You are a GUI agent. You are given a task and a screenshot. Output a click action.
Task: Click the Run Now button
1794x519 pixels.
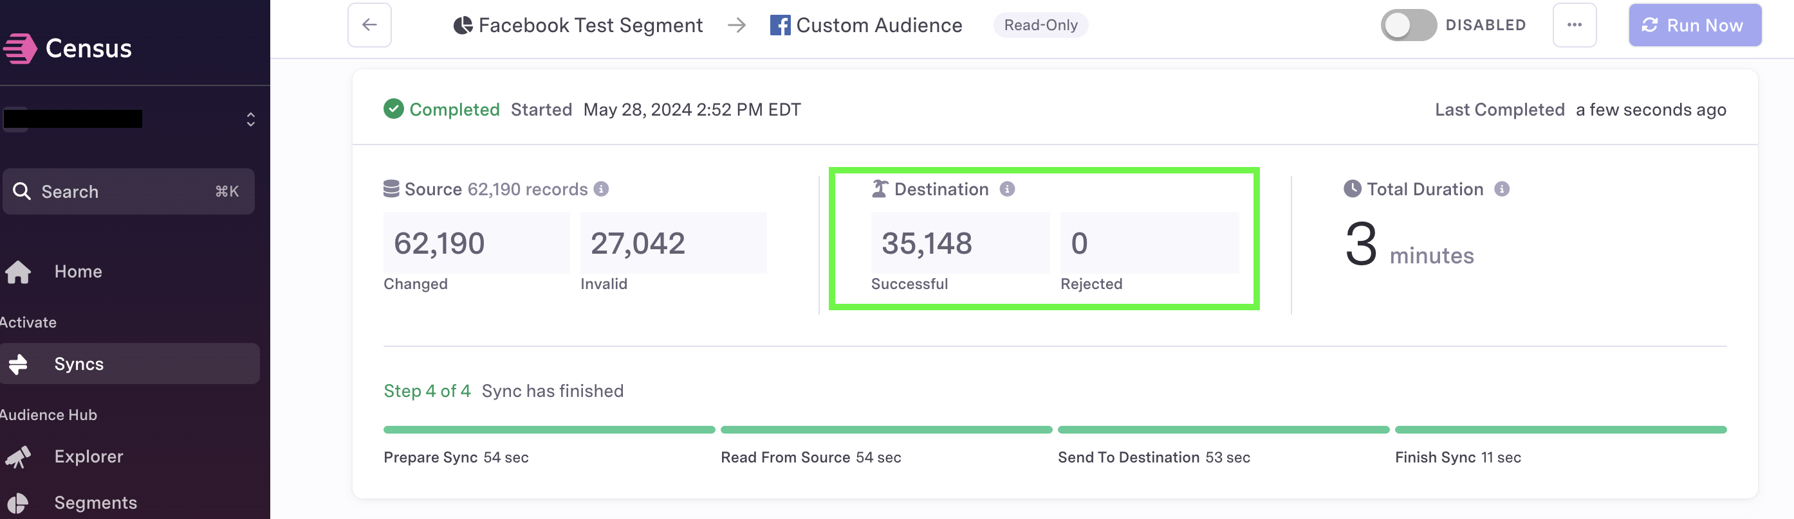(1694, 25)
